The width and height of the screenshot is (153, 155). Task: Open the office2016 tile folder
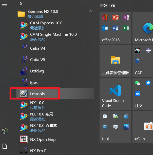point(115,28)
